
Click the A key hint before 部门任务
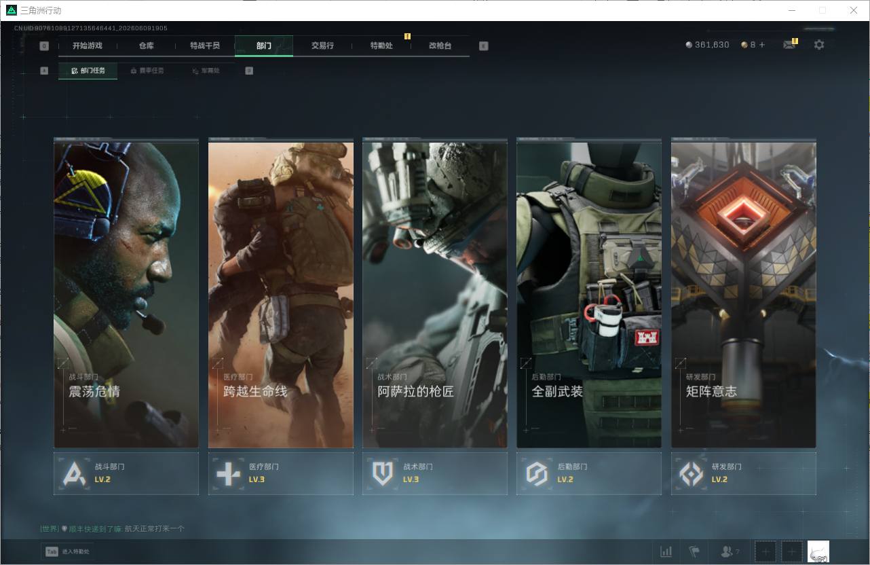[x=44, y=71]
